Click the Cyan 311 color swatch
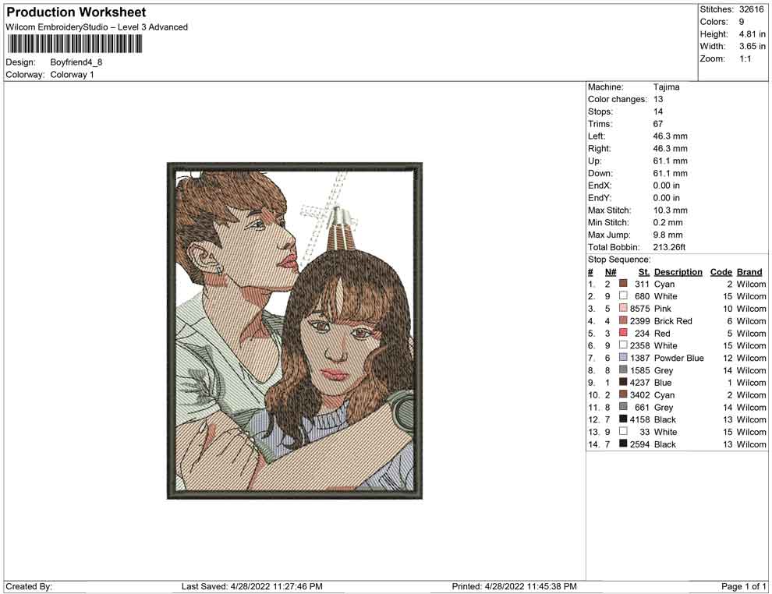Screen dimensions: 772x594 pos(623,284)
